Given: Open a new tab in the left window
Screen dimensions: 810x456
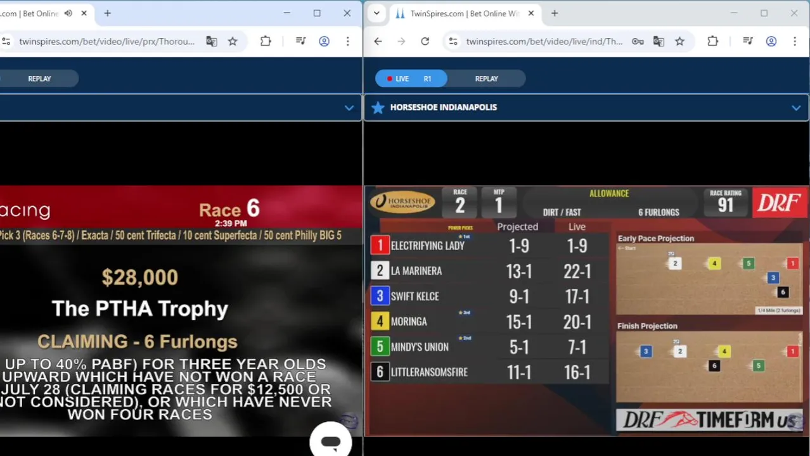Looking at the screenshot, I should pos(107,13).
